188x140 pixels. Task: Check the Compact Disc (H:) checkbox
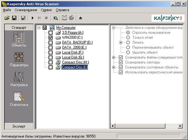[x=50, y=62]
